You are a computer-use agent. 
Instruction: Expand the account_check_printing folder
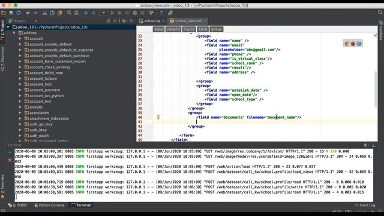pos(20,67)
